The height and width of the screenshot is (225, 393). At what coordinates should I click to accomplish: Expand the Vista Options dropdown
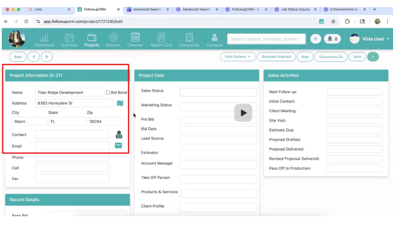[x=238, y=57]
